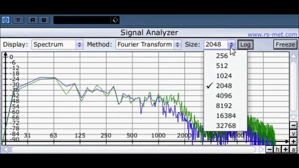Image resolution: width=299 pixels, height=168 pixels.
Task: Click the vertical scrollbar up arrow
Action: 293,56
